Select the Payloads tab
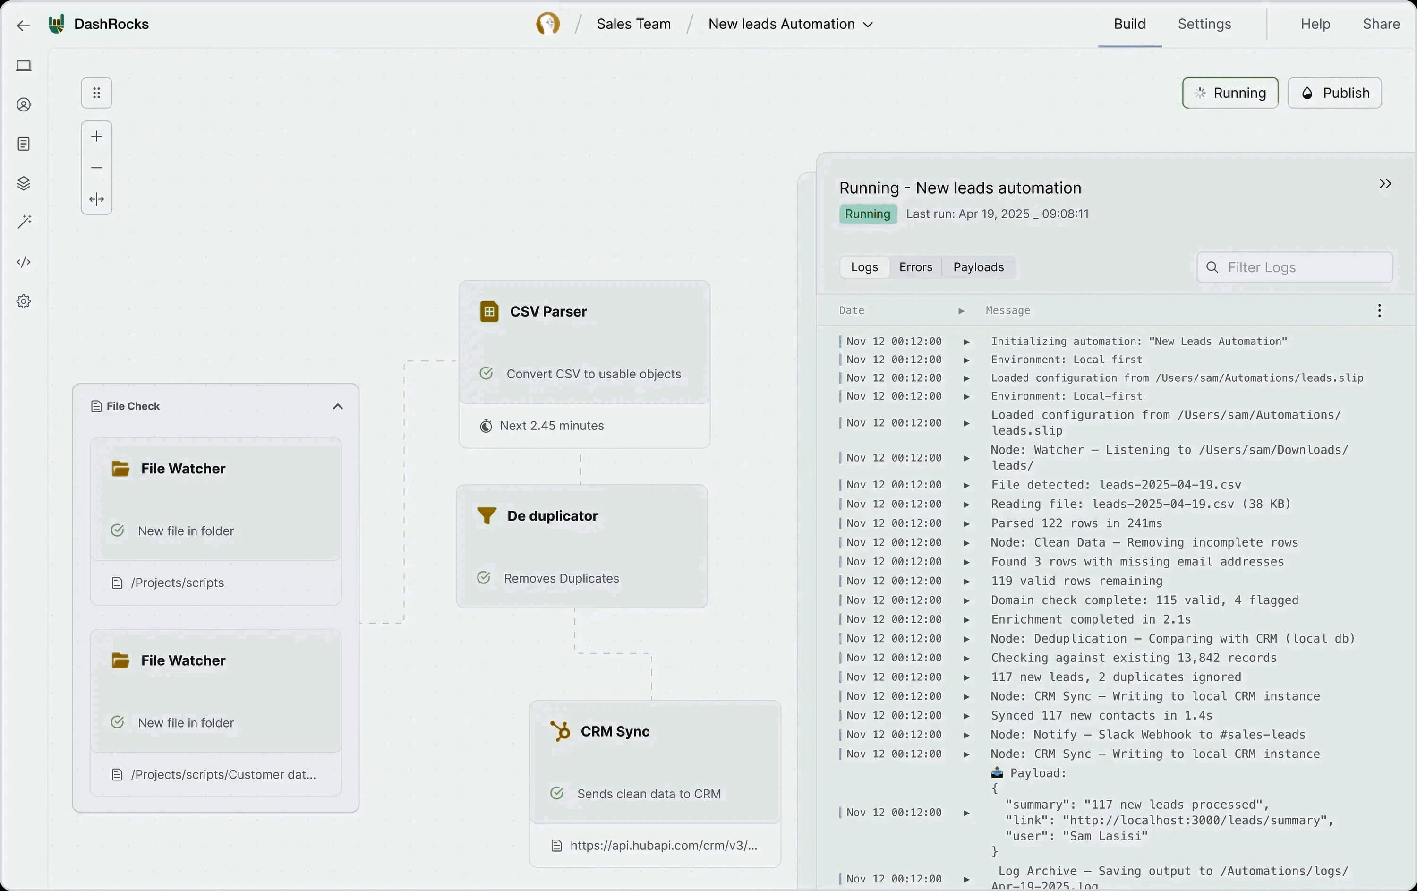Screen dimensions: 1417x891 pyautogui.click(x=979, y=267)
